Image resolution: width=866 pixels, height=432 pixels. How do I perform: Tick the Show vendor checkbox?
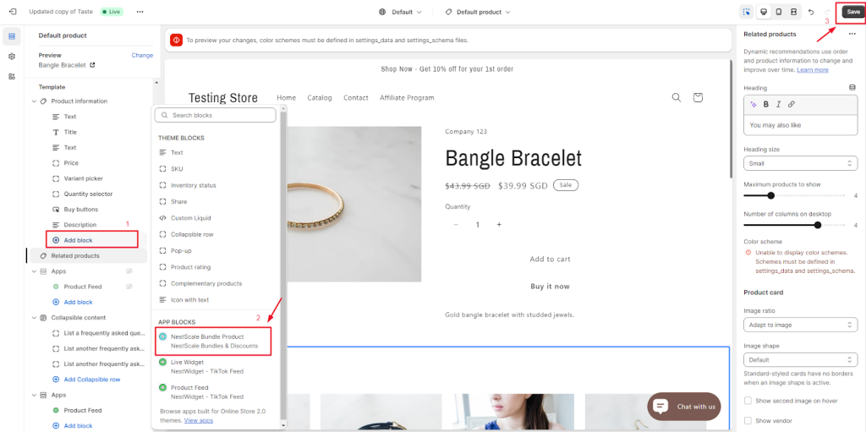tap(748, 420)
